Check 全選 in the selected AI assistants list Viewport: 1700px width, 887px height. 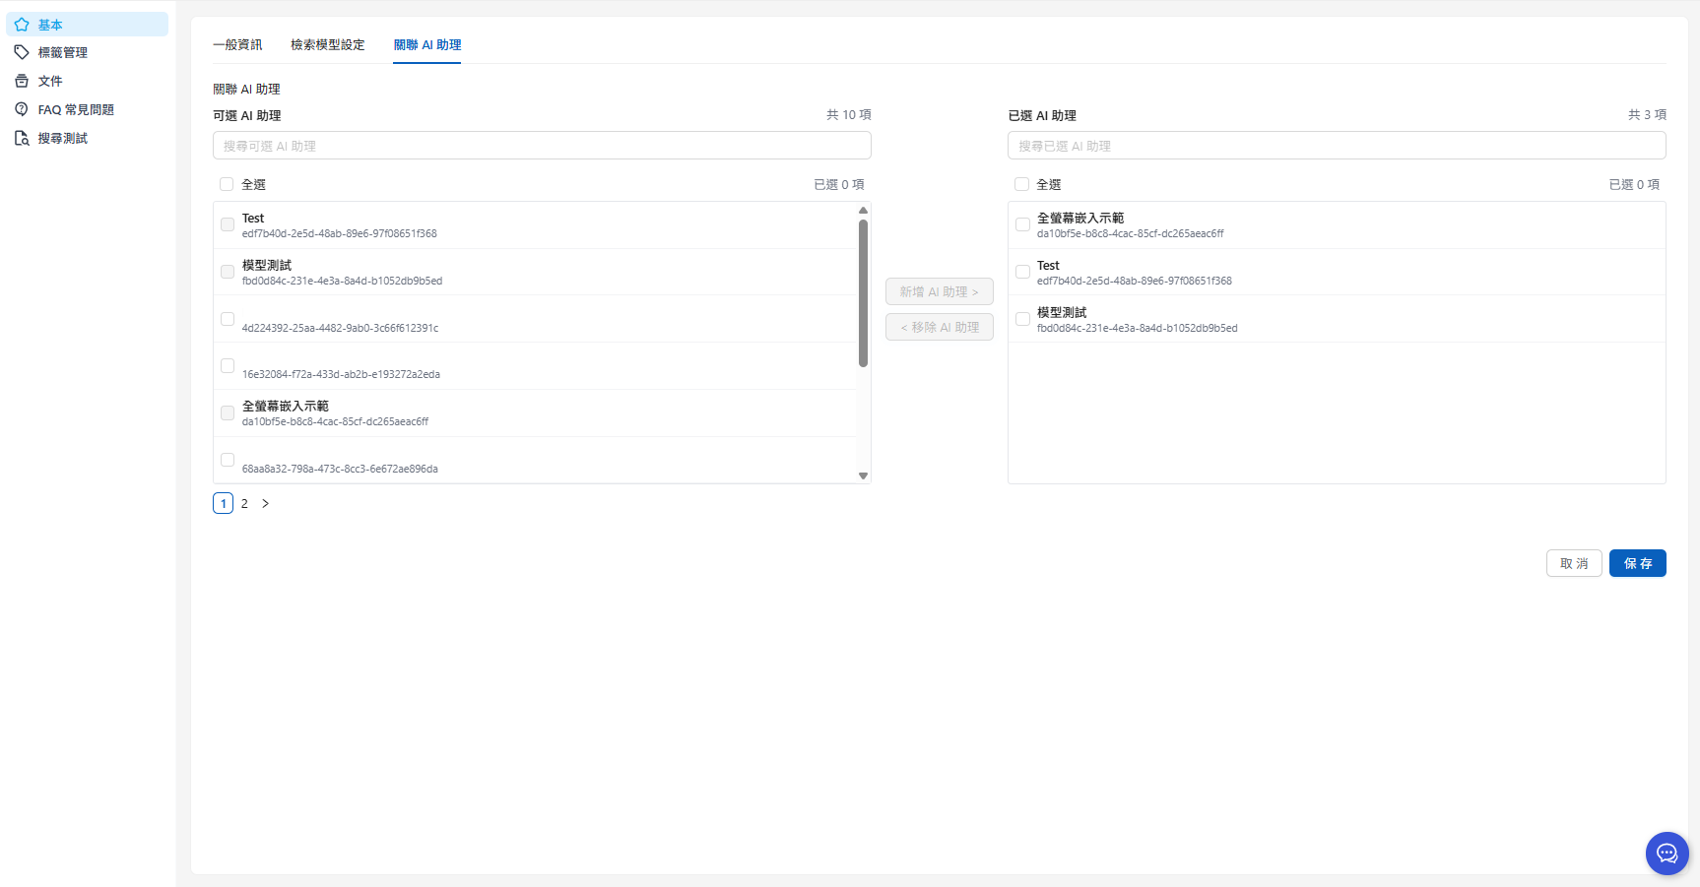[1021, 184]
